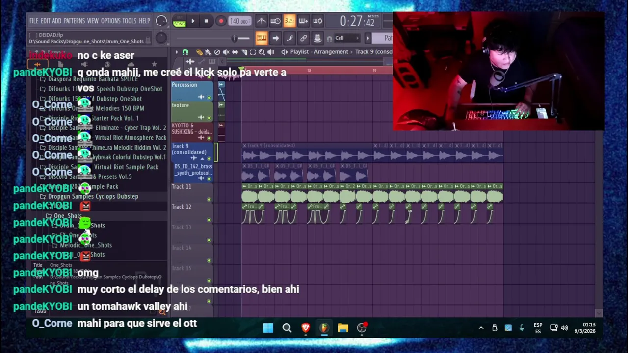628x353 pixels.
Task: Open the EDIT menu
Action: 45,21
